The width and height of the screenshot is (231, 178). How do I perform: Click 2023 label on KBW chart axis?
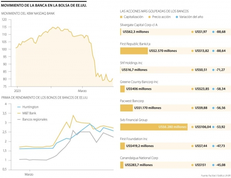(x=17, y=91)
